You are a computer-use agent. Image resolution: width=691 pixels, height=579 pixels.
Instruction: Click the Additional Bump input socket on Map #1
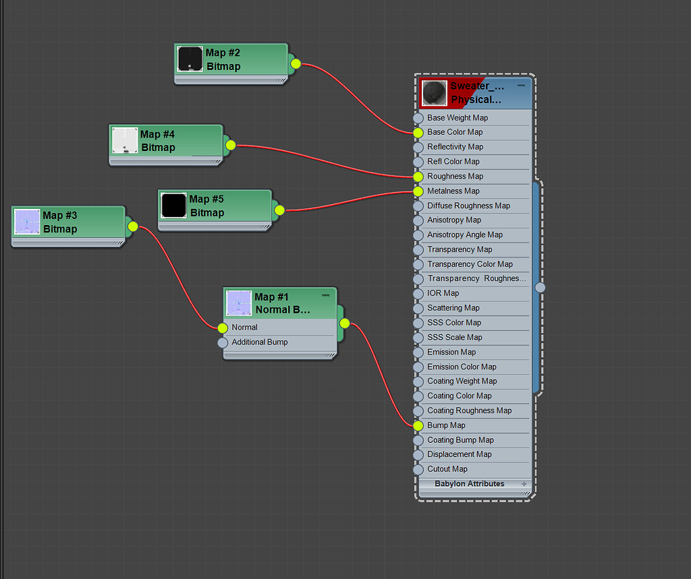223,342
